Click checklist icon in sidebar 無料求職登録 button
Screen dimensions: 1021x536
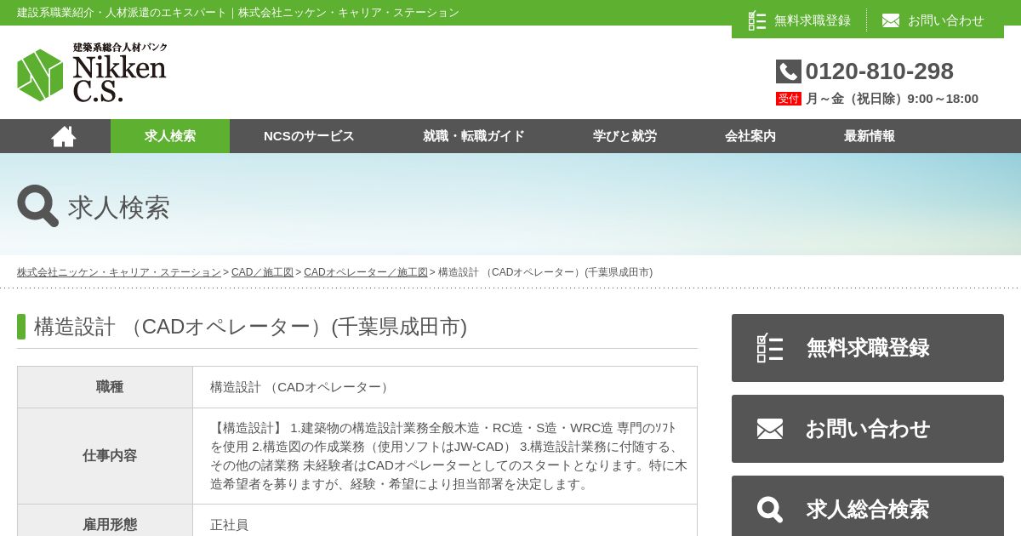[x=770, y=348]
